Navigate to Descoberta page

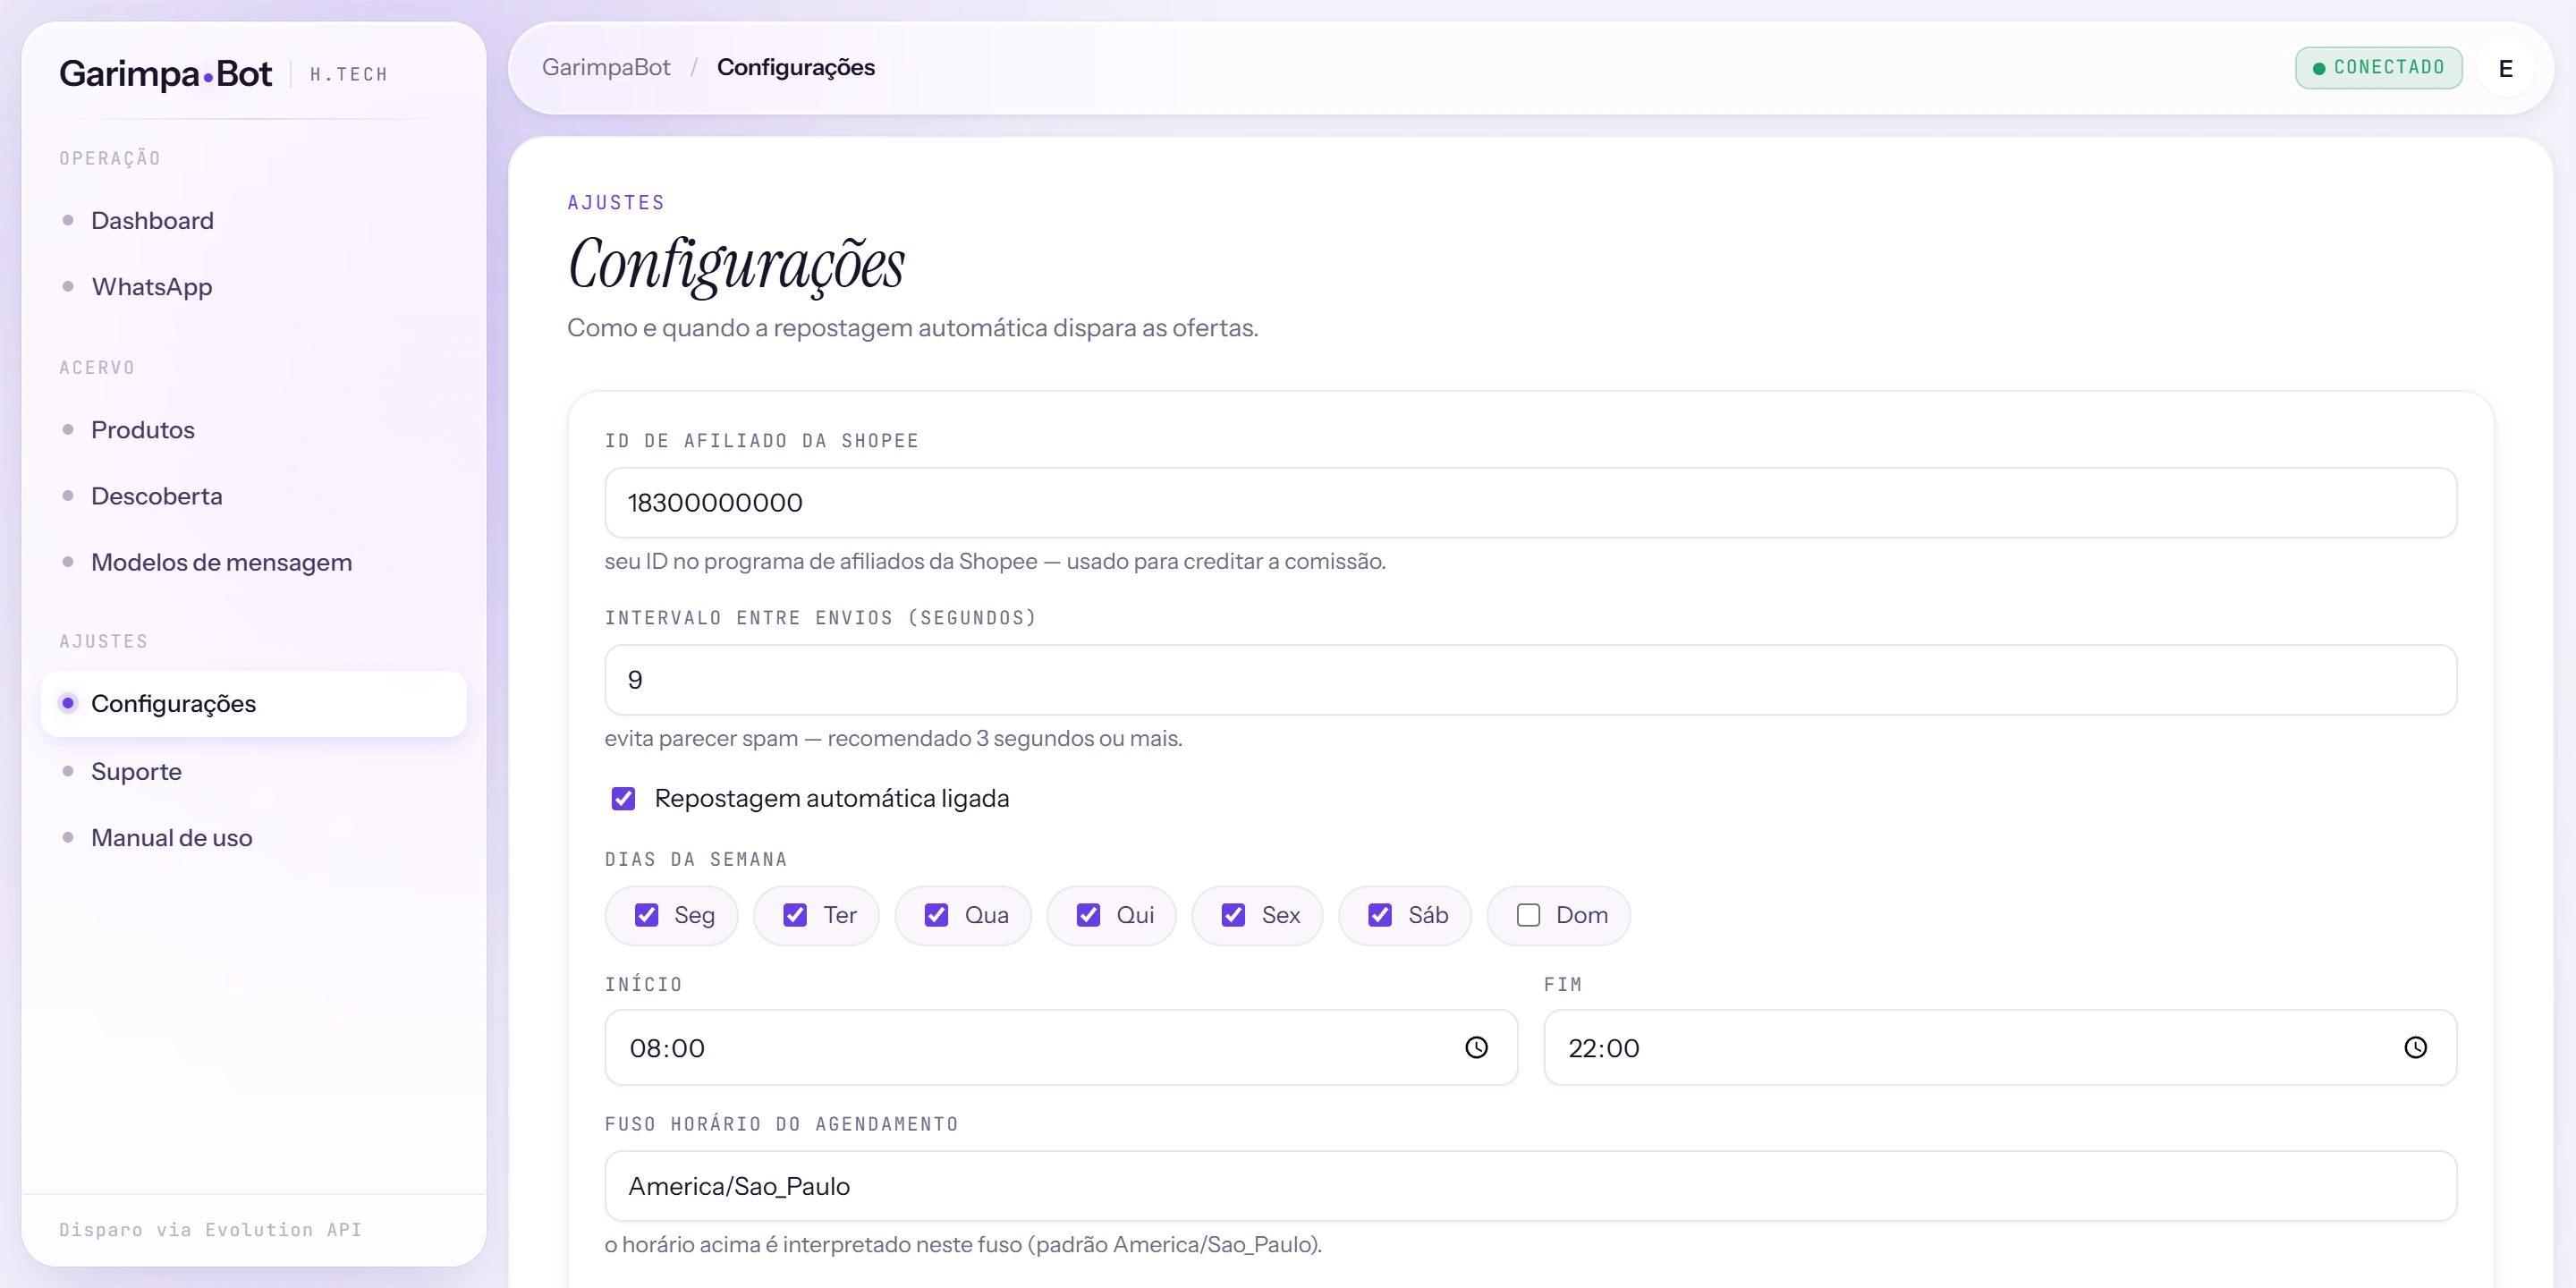[253, 496]
